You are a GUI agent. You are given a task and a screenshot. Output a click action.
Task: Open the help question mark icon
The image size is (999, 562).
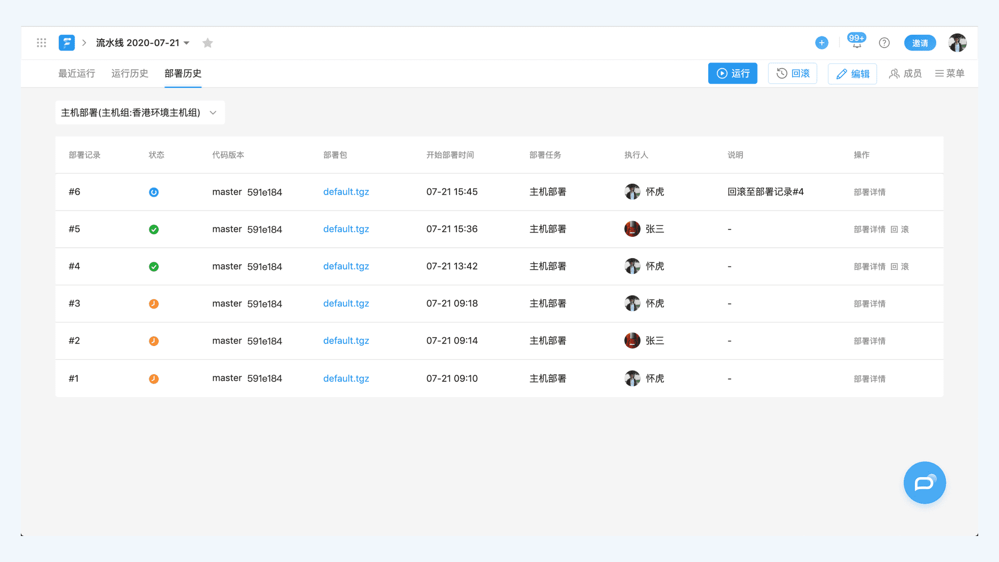(x=884, y=43)
